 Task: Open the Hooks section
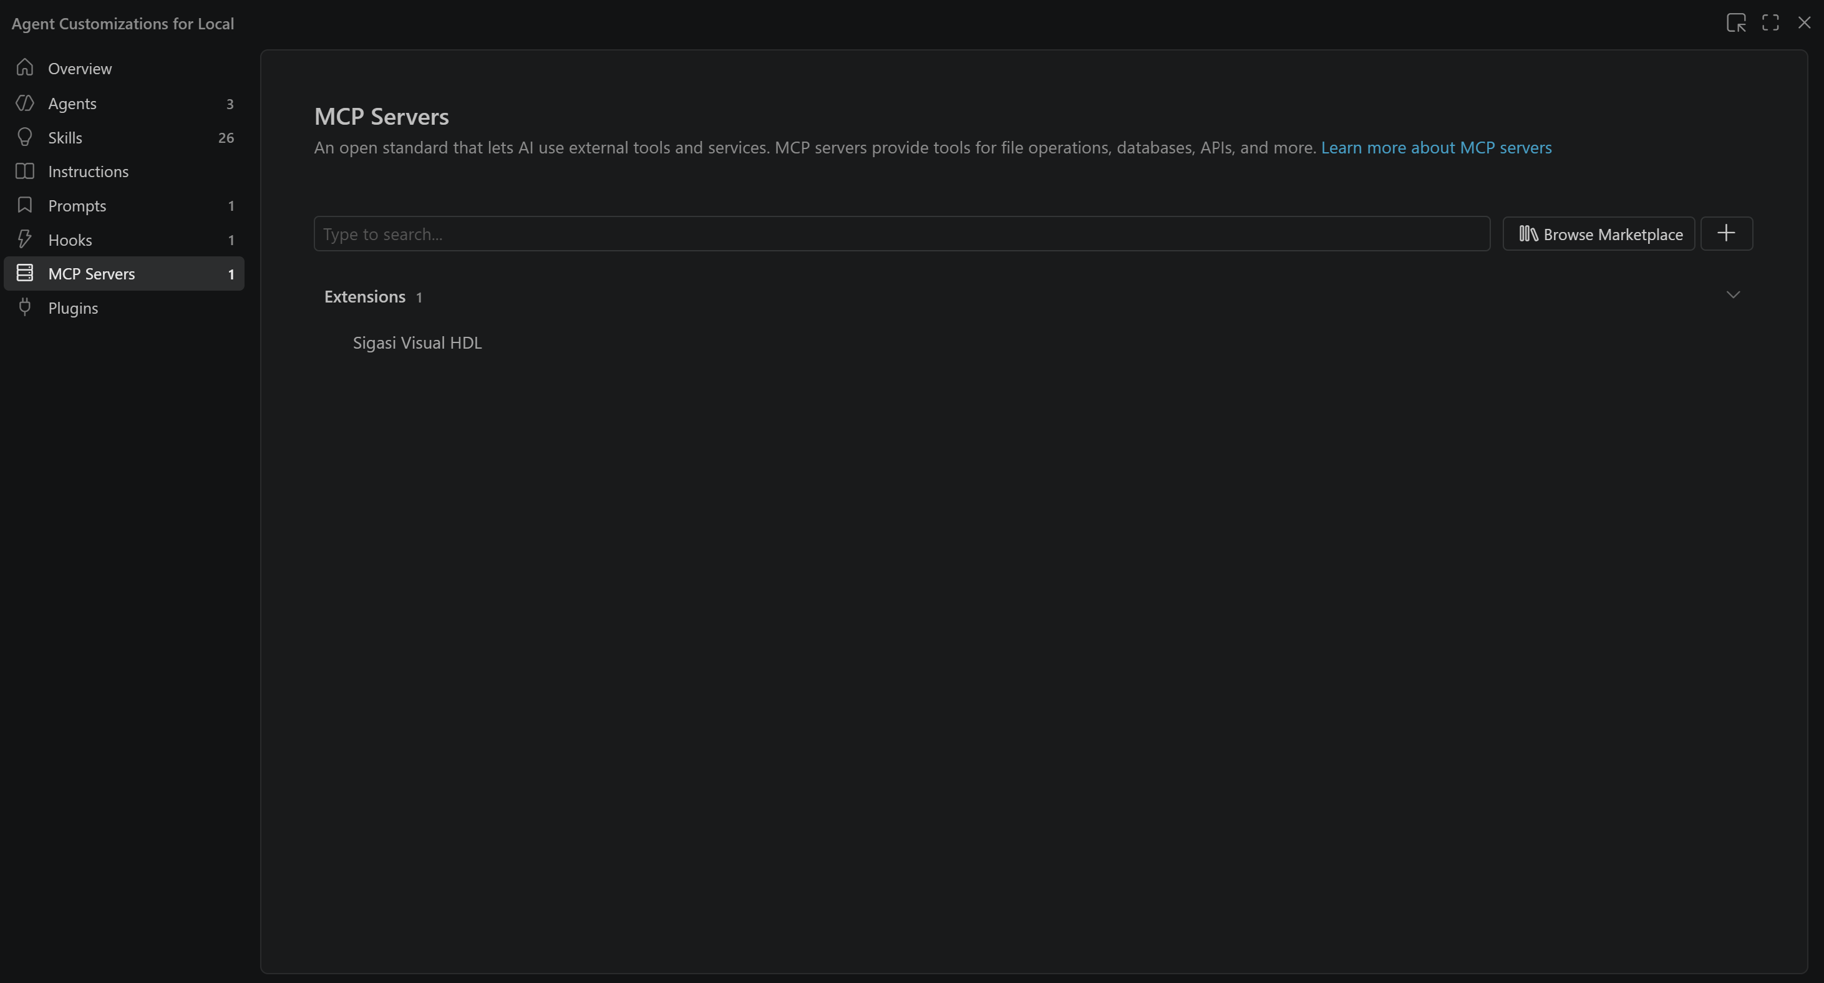(124, 240)
